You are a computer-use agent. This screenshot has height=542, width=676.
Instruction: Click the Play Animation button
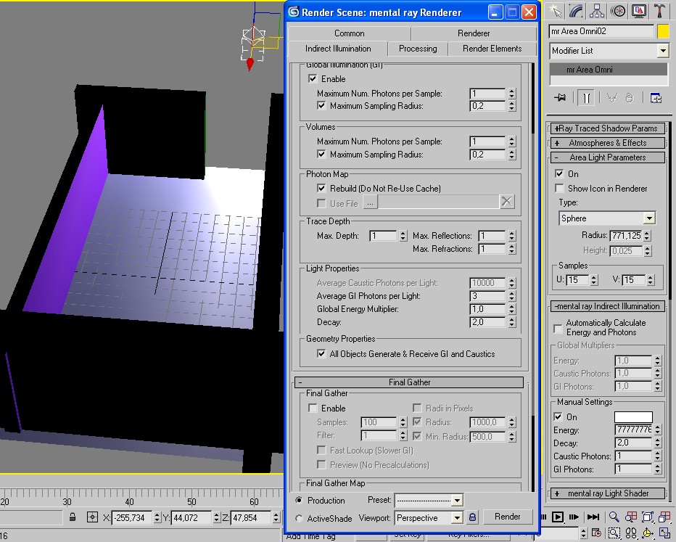pos(558,517)
